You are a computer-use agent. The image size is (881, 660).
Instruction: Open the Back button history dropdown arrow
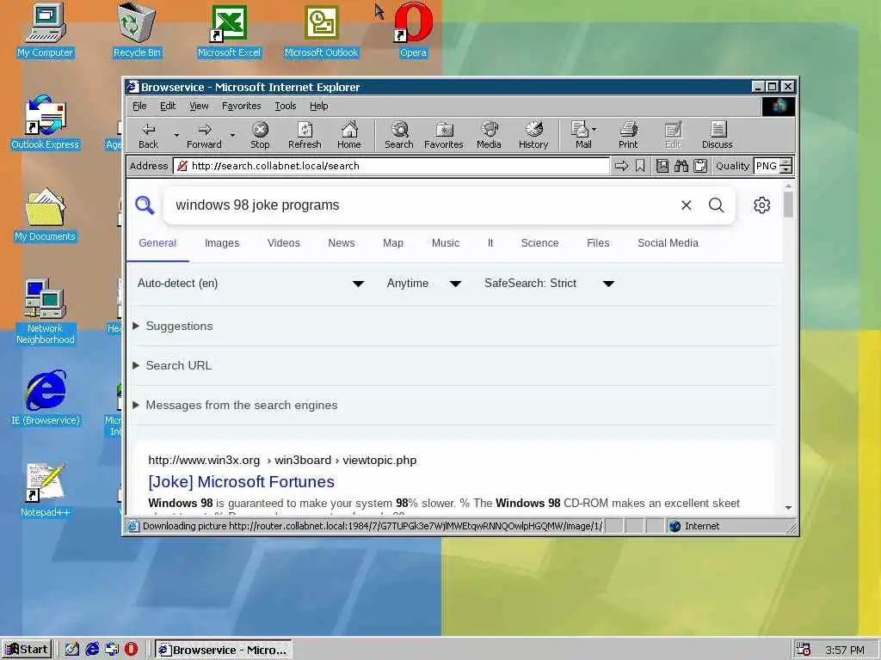[x=176, y=136]
